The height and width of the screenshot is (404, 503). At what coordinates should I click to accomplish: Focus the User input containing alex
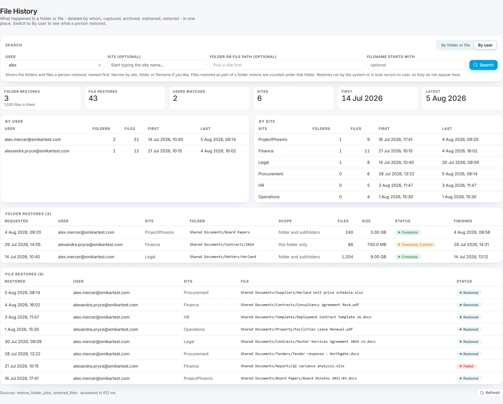click(x=54, y=65)
